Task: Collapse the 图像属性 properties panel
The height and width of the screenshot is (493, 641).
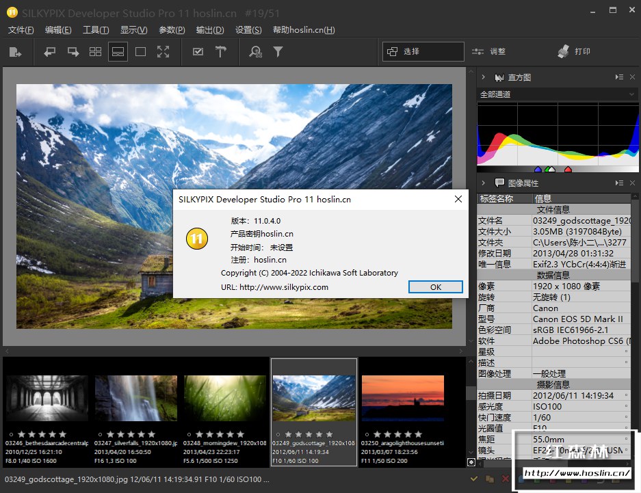Action: click(x=483, y=183)
